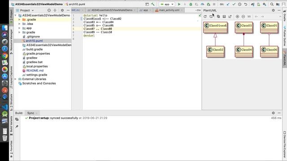Screen dimensions: 287x161
Task: Open PlantUML panel settings gear
Action: 273,10
